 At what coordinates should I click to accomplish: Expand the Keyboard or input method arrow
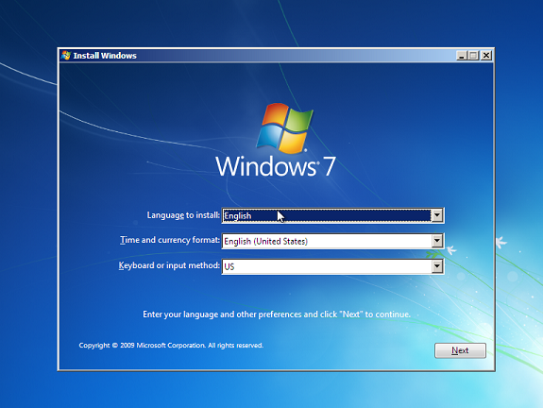click(437, 266)
